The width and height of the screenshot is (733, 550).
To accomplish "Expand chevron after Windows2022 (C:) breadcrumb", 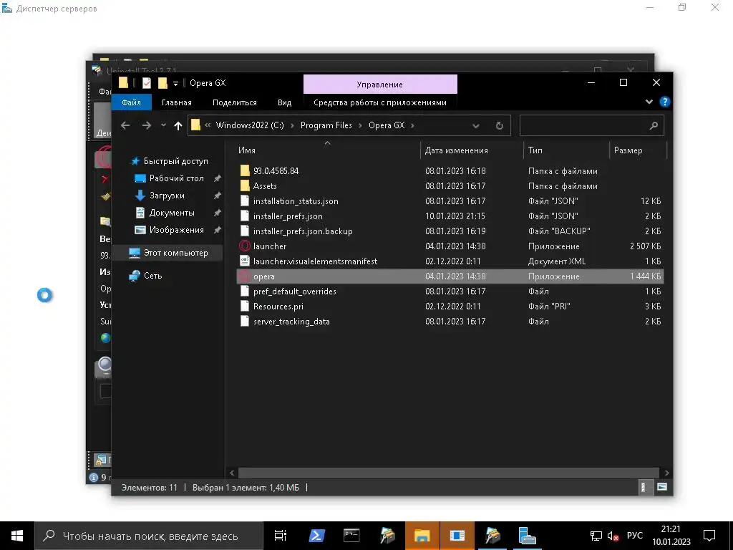I will [292, 125].
